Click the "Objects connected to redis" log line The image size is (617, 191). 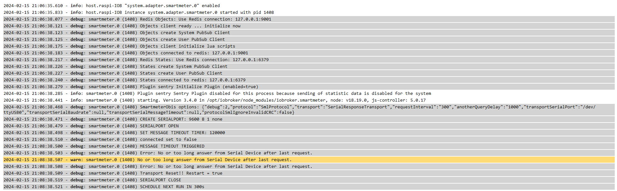(194, 53)
